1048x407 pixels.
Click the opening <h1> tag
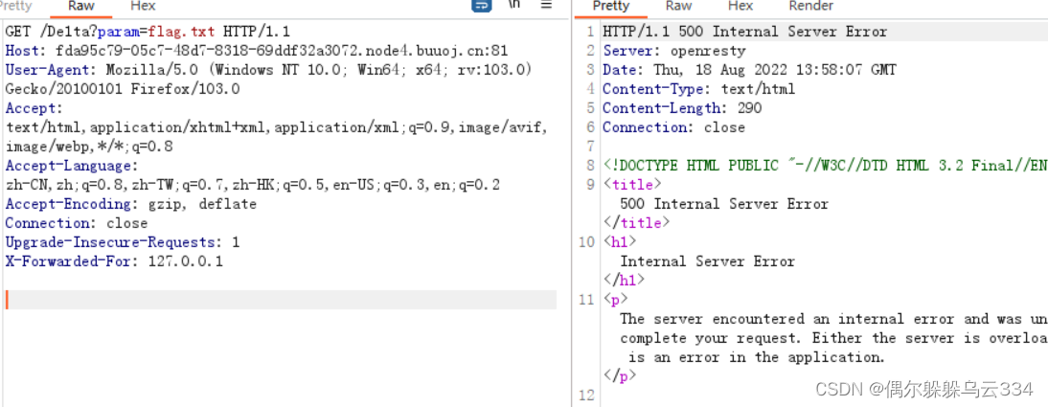[620, 242]
